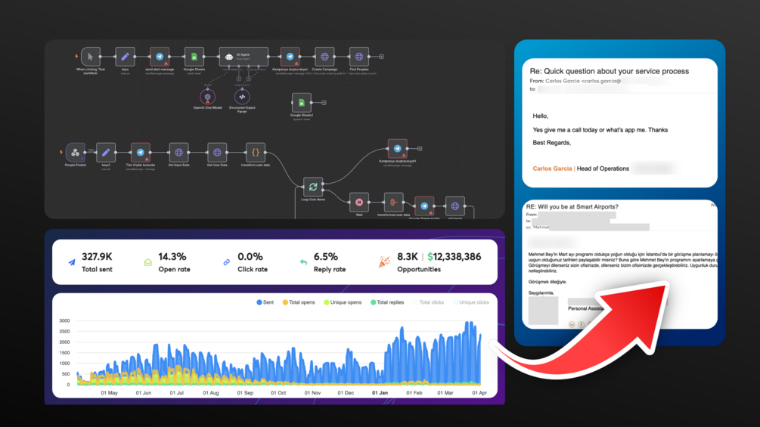Viewport: 760px width, 427px height.
Task: Click the envelope icon beside Open rate
Action: click(x=147, y=262)
